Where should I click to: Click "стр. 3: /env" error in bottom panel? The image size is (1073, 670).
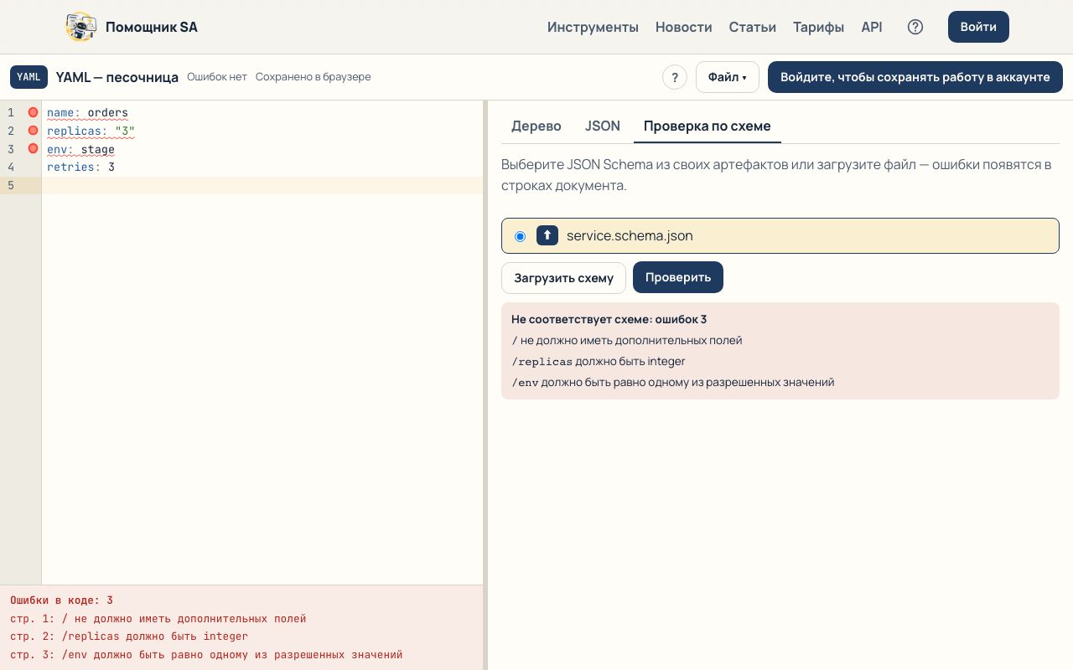(x=206, y=655)
